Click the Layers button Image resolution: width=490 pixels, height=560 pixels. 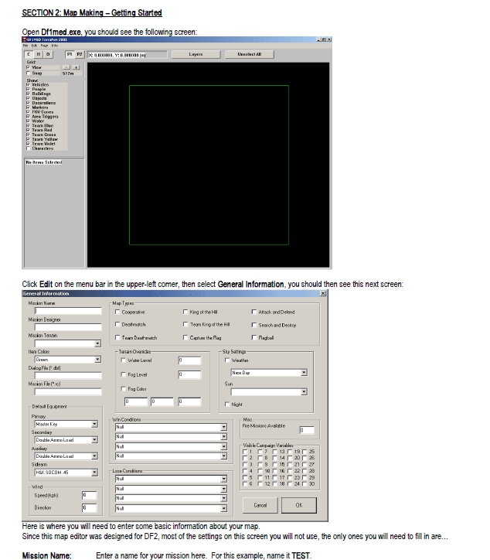[196, 54]
